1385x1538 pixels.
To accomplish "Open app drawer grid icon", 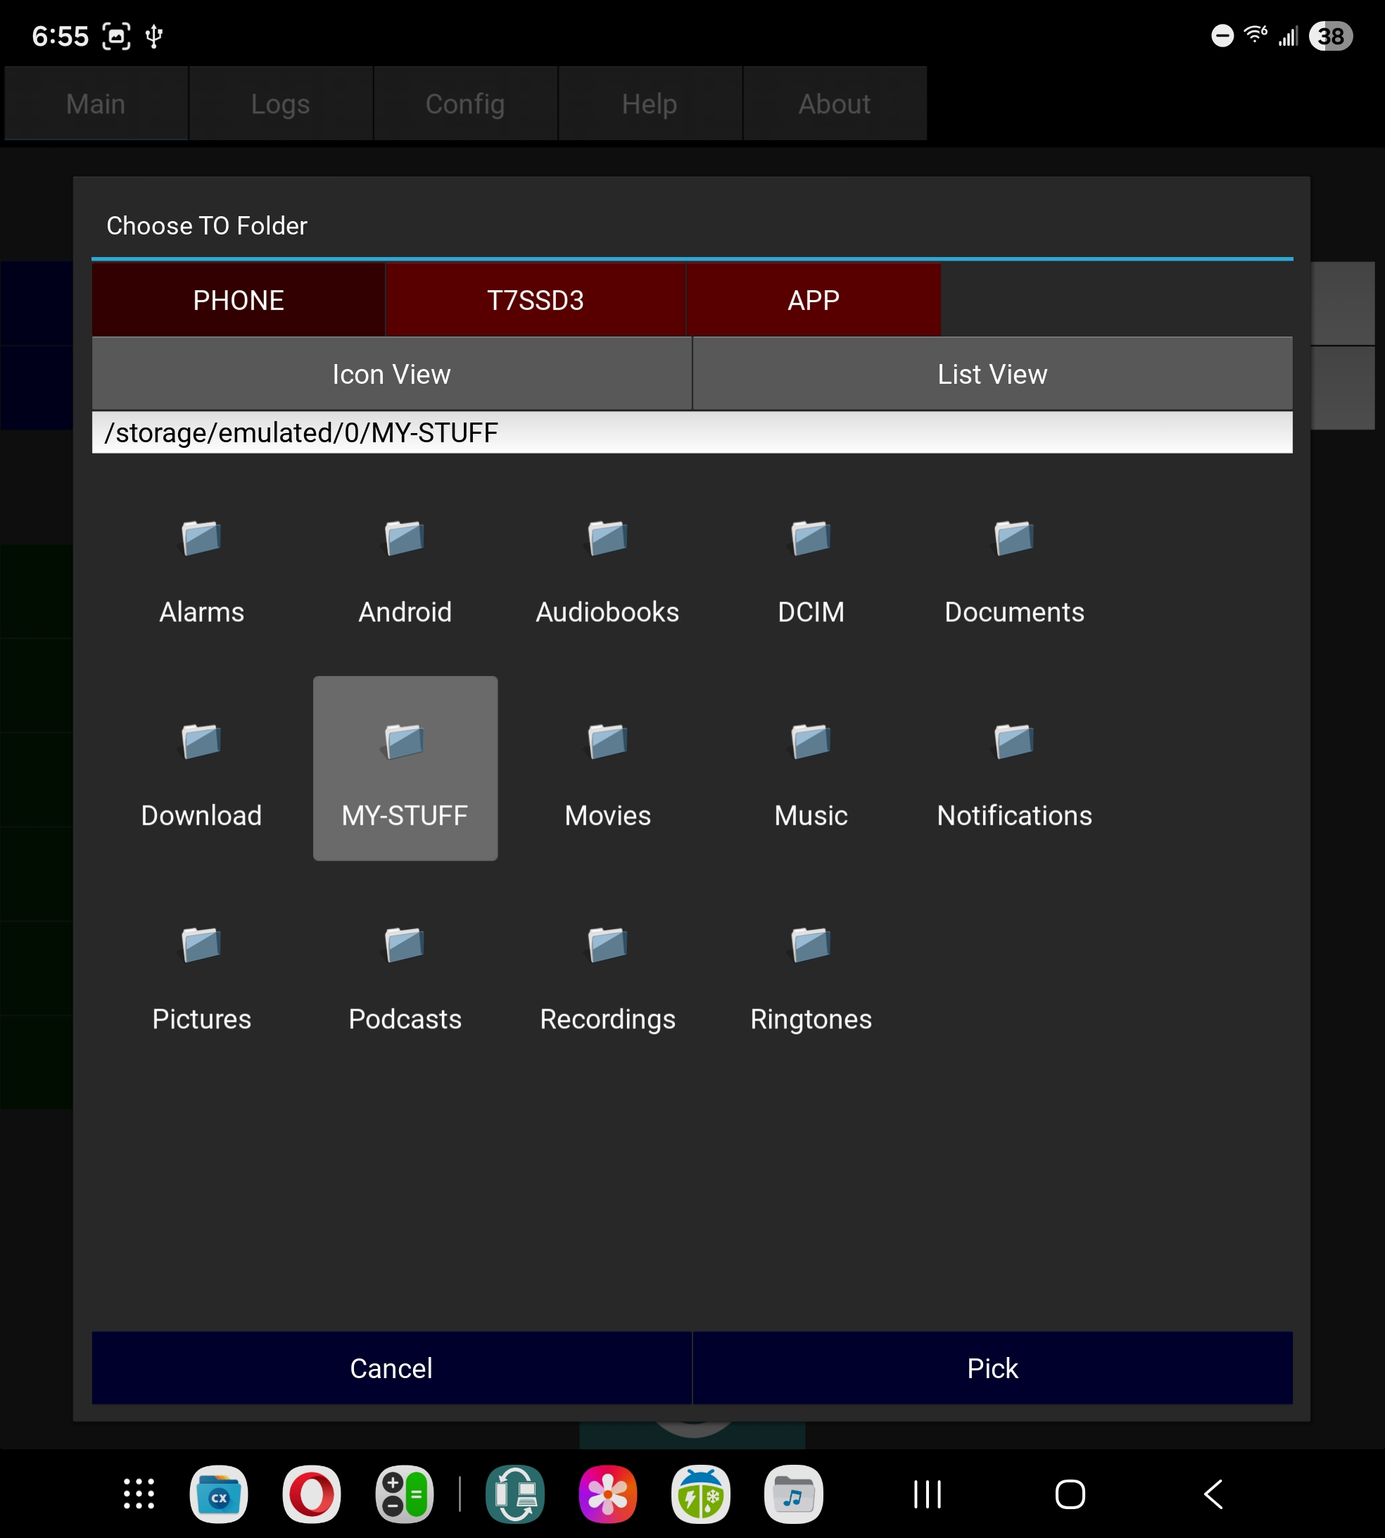I will point(139,1494).
